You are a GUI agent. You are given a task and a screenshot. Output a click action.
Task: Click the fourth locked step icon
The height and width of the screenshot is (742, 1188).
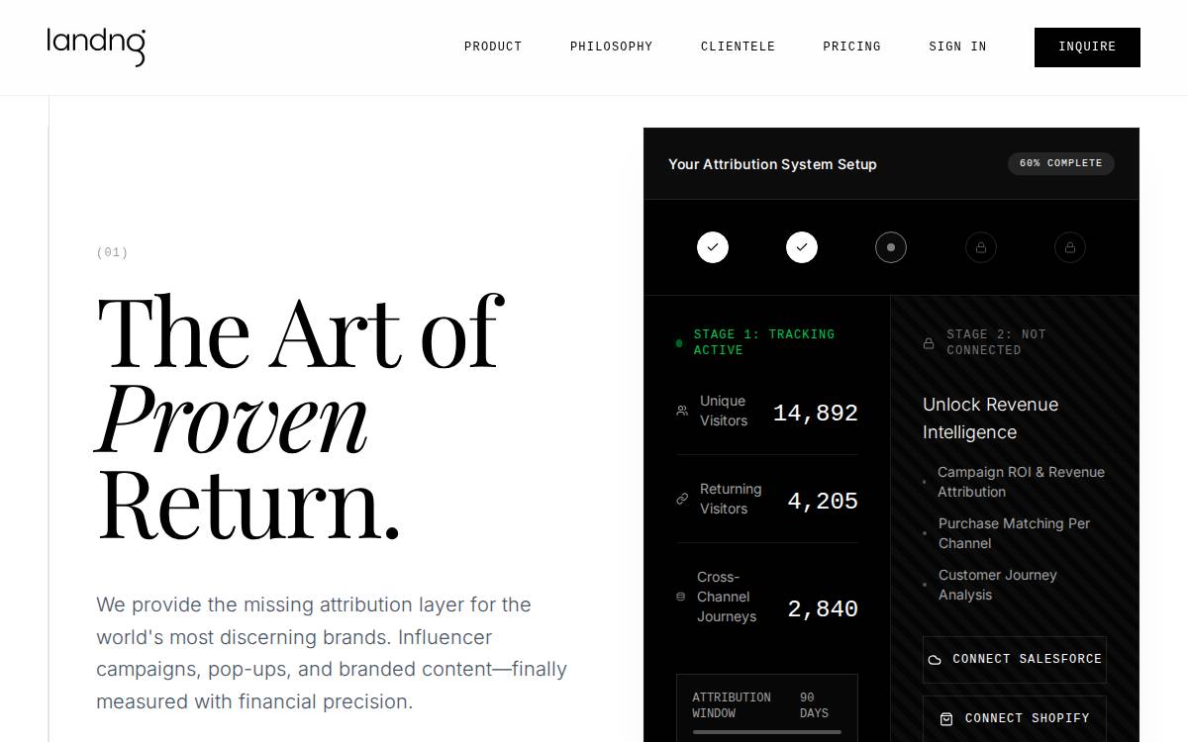pos(981,247)
